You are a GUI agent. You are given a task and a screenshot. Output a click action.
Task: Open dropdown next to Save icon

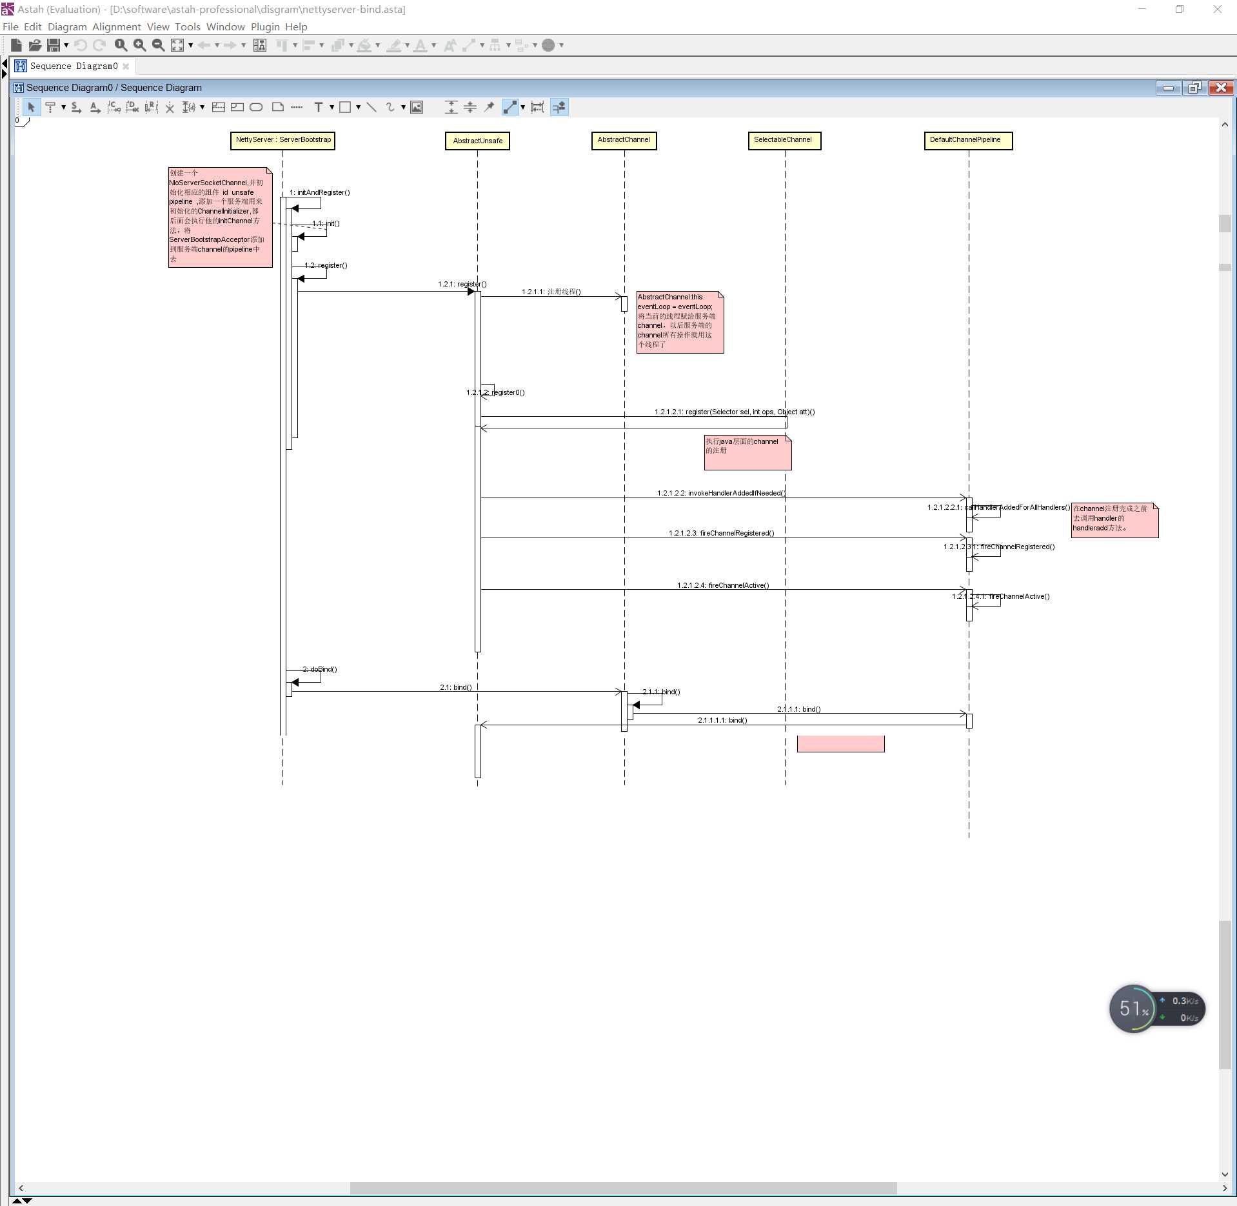click(x=66, y=45)
